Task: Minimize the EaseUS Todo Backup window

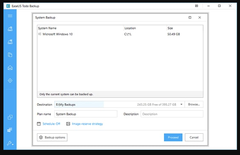Action: coord(209,6)
